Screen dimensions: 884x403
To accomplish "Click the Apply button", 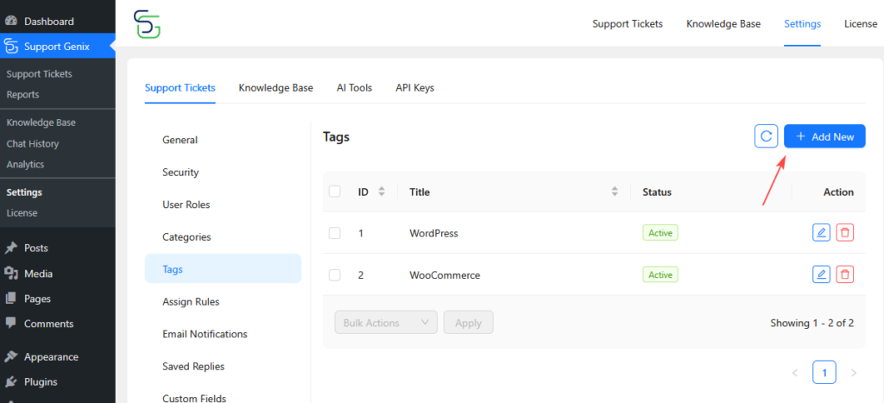I will [469, 323].
